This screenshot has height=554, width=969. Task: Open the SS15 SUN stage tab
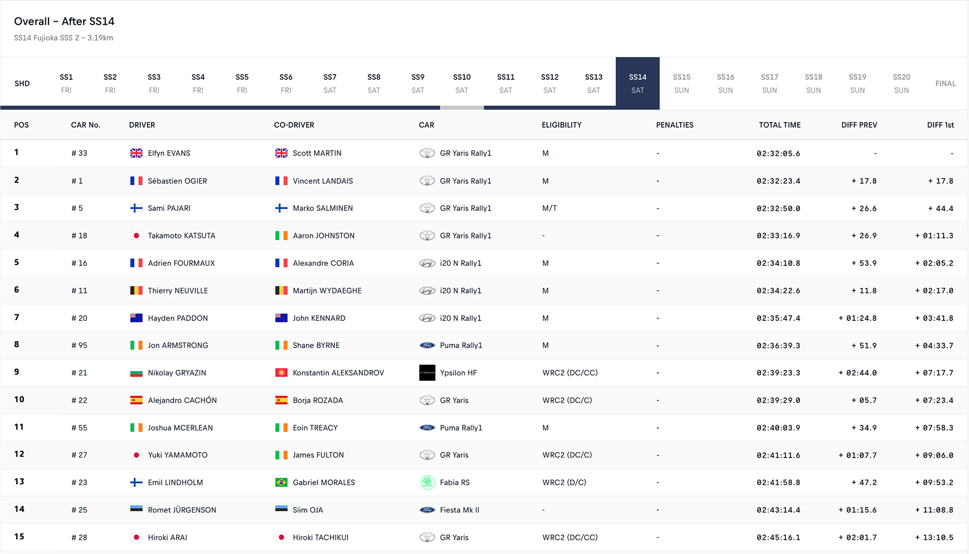tap(681, 83)
